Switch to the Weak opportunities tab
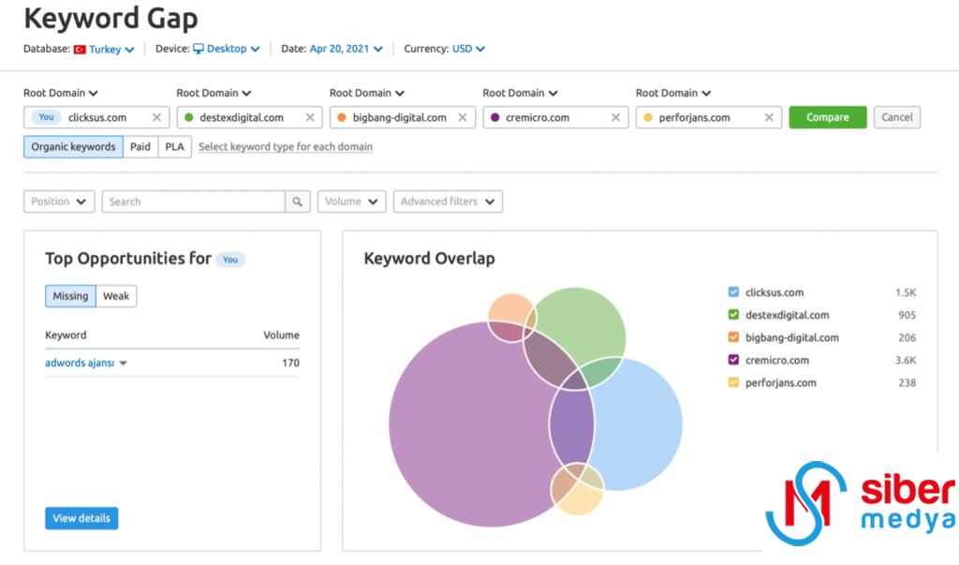The image size is (959, 565). click(x=115, y=296)
